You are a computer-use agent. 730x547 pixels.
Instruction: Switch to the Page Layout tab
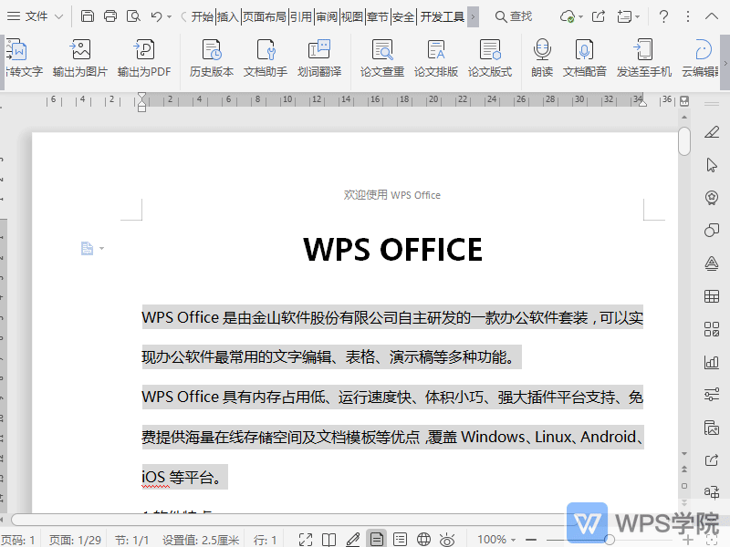pos(265,16)
